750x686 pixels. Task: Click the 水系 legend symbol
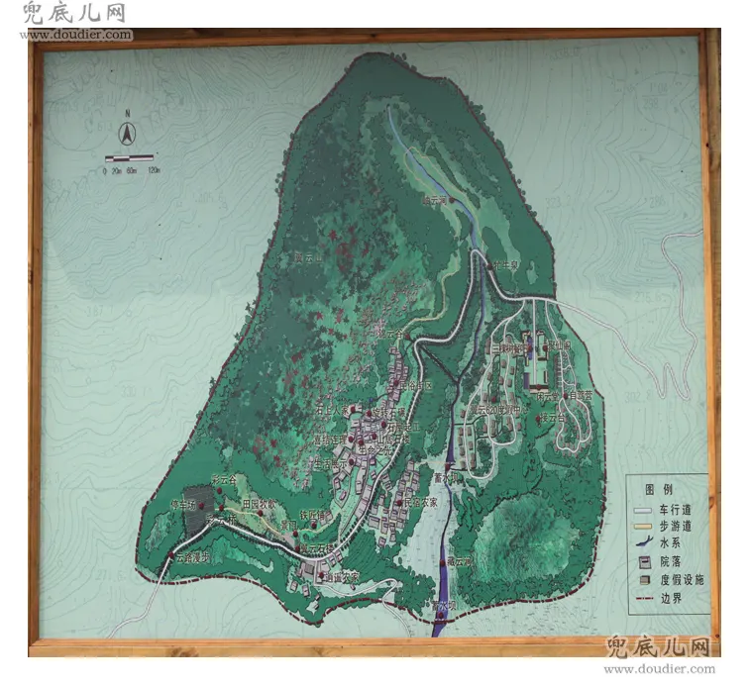(643, 542)
